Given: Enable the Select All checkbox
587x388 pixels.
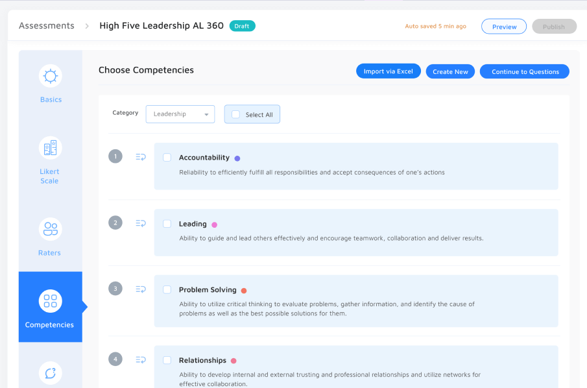Looking at the screenshot, I should (235, 114).
